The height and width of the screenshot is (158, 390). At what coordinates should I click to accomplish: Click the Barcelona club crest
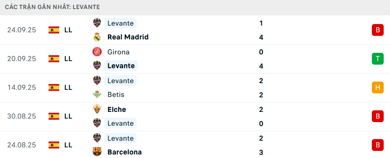[97, 152]
